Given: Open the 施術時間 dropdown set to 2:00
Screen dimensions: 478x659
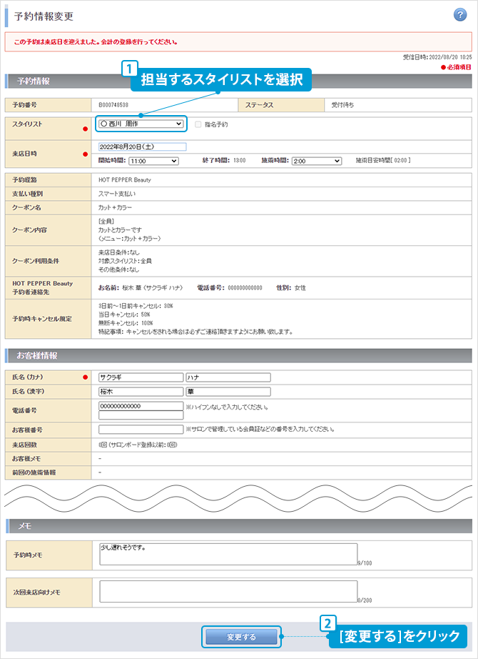Looking at the screenshot, I should pos(317,162).
